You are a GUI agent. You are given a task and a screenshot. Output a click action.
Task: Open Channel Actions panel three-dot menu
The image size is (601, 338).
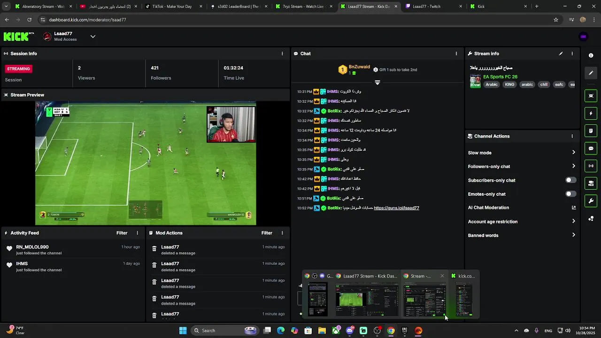572,136
